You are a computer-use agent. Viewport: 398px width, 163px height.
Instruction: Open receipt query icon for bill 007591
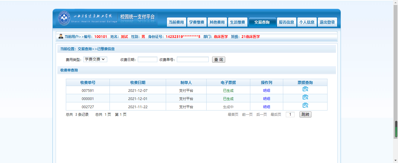coord(305,89)
